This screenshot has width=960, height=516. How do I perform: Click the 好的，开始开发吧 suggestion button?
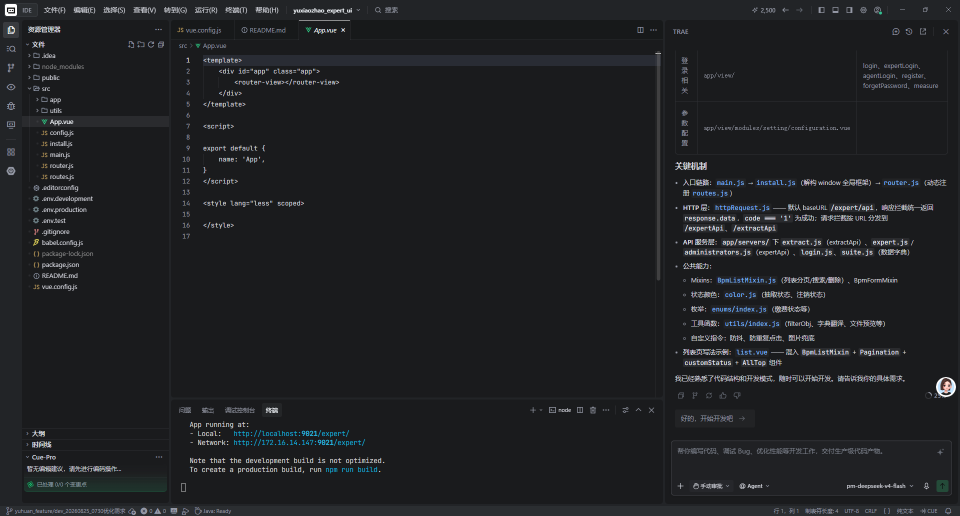tap(714, 418)
